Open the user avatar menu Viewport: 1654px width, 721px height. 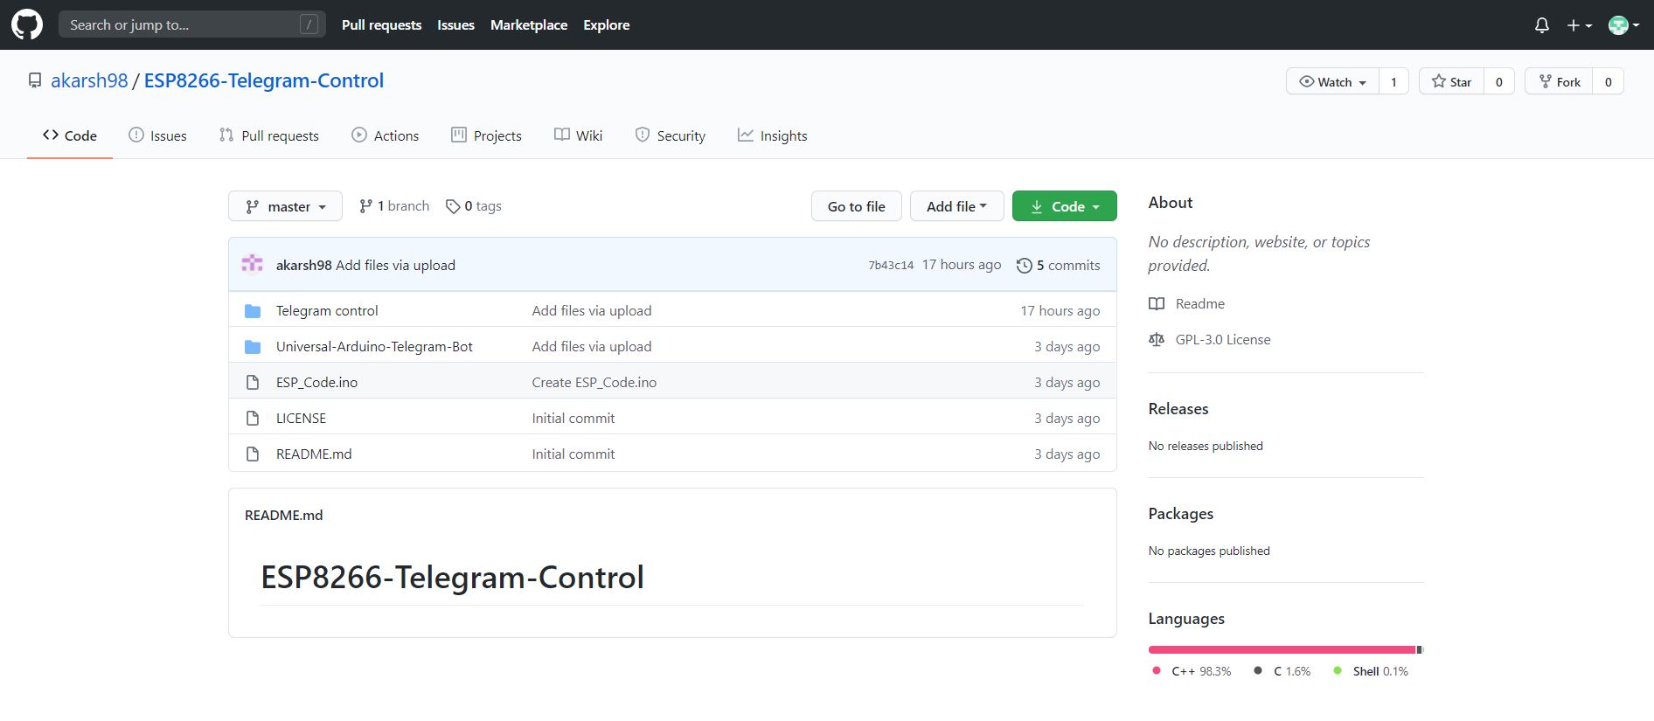pos(1623,25)
